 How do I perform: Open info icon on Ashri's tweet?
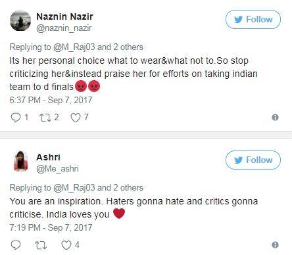[x=275, y=244]
